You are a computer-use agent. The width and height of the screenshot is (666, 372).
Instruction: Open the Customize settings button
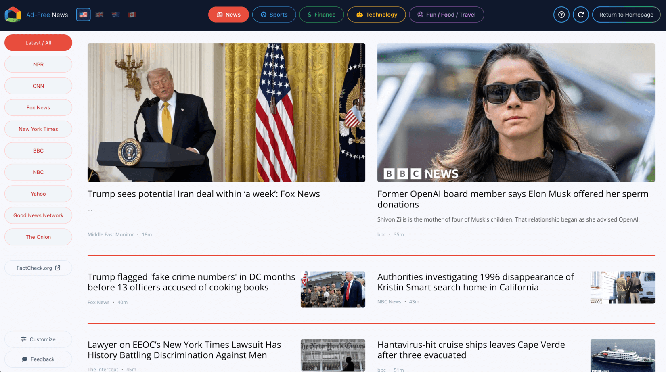pyautogui.click(x=38, y=339)
